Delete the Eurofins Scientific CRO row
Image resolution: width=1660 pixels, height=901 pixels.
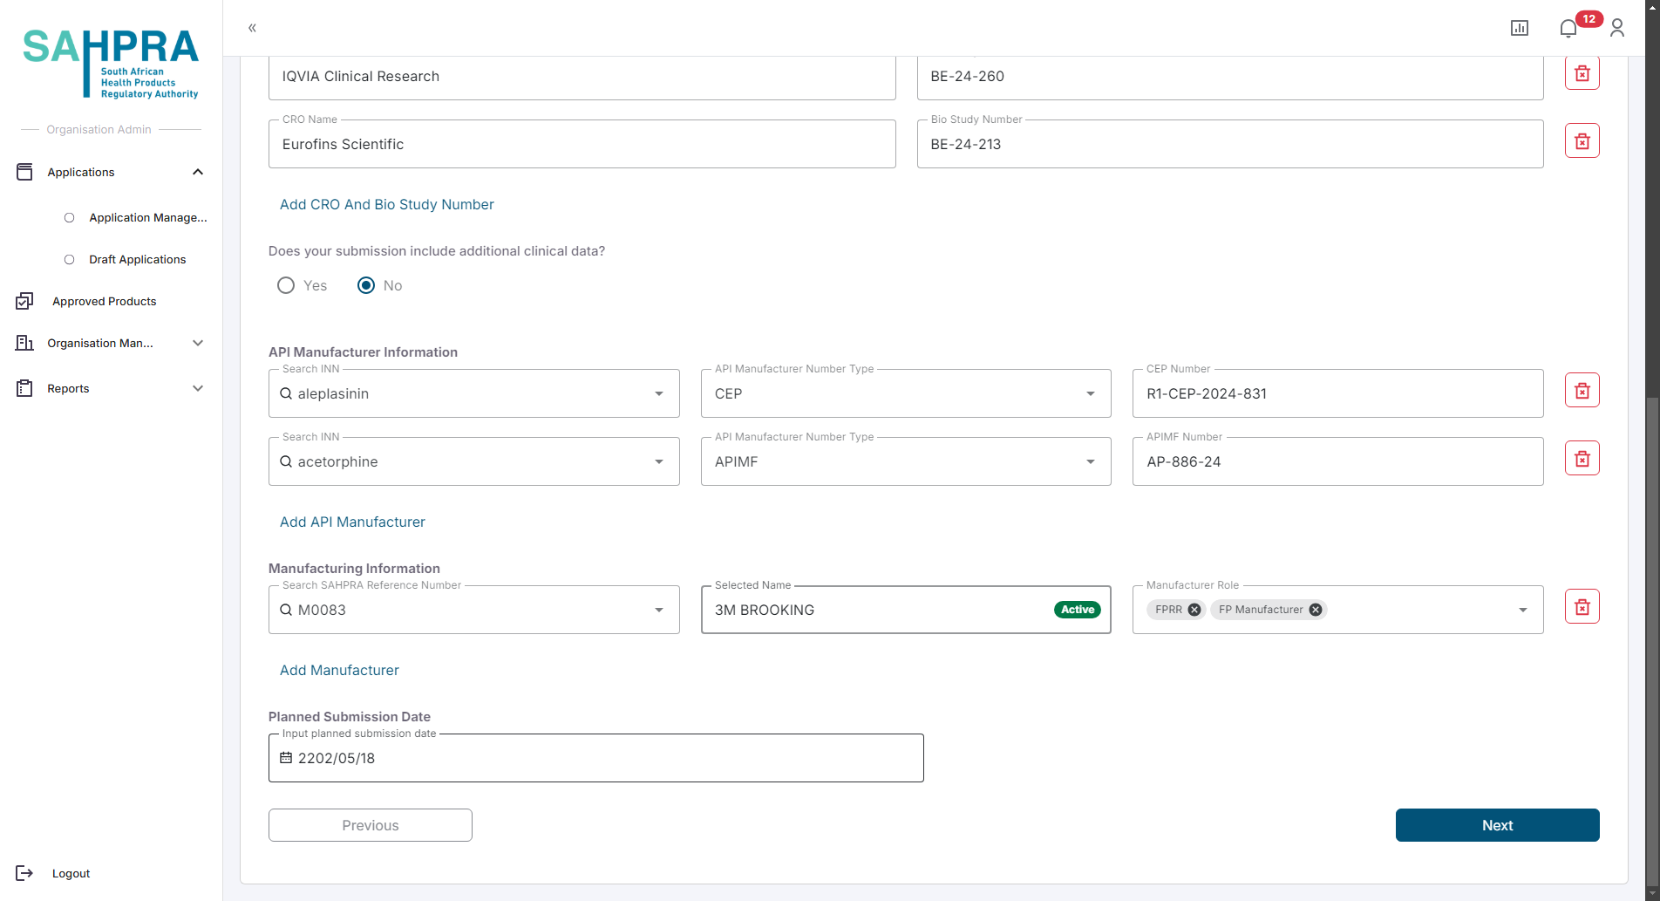[1582, 141]
